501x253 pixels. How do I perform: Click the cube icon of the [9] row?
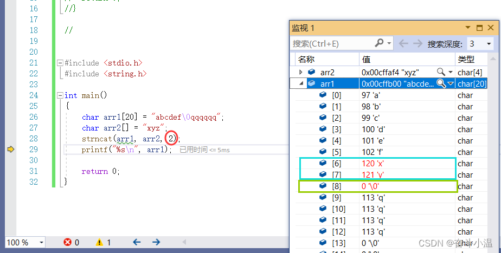tap(323, 197)
